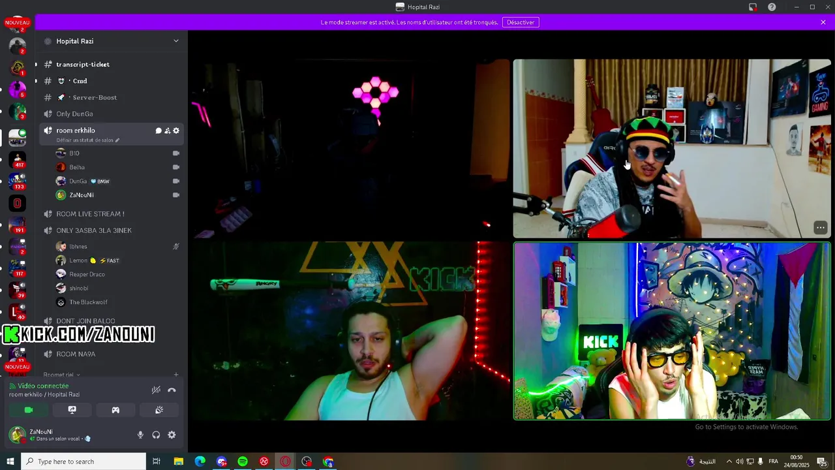The width and height of the screenshot is (835, 470).
Task: Open inbox icon in Discord title bar
Action: [x=753, y=7]
